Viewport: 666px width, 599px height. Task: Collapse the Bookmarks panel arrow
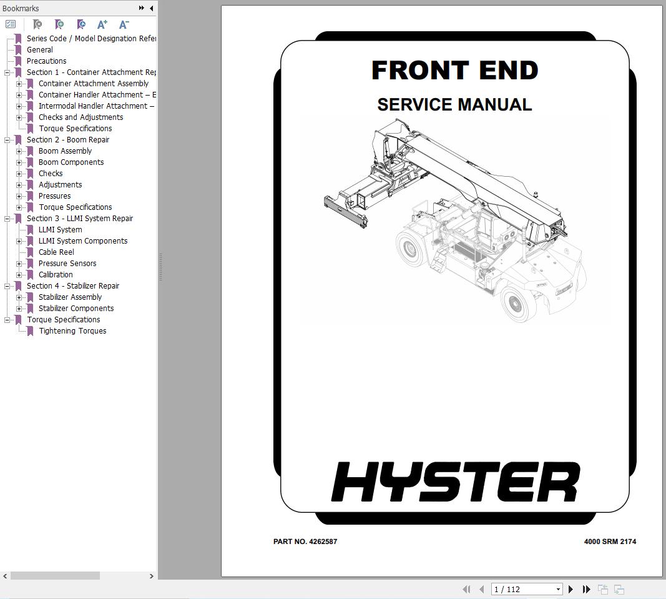coord(151,8)
